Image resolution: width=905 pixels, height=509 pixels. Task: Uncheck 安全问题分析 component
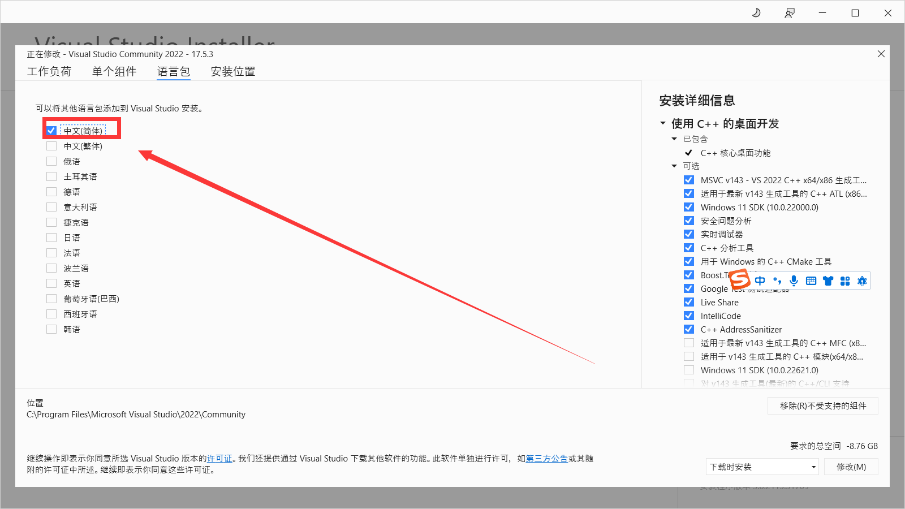click(689, 221)
